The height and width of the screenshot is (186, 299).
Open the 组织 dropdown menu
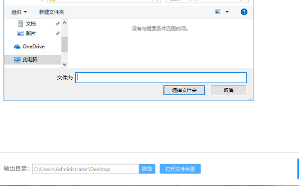19,12
